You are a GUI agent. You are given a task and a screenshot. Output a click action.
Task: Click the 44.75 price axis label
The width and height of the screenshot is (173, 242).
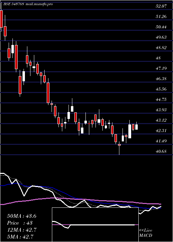[x=161, y=100]
